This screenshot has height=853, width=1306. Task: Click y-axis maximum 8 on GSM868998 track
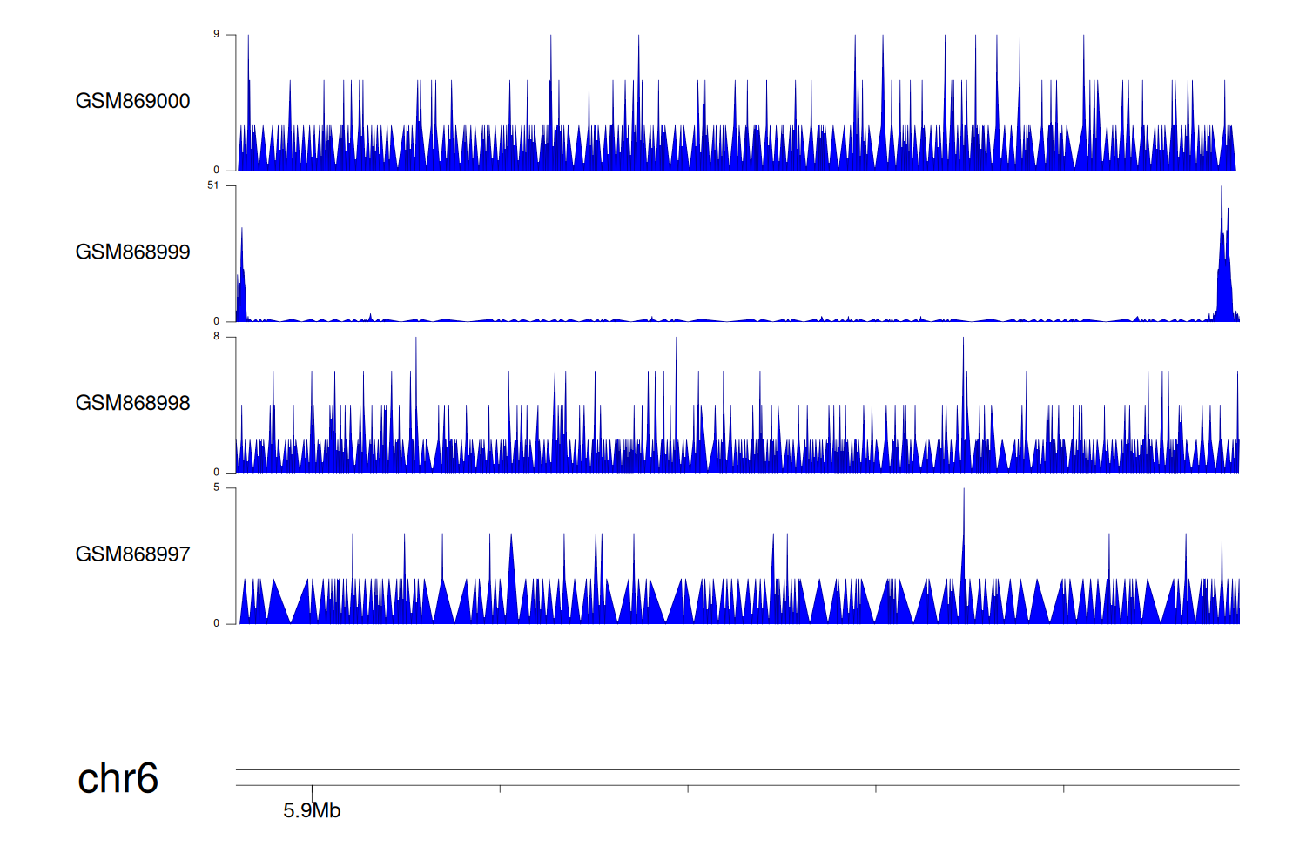(x=216, y=336)
